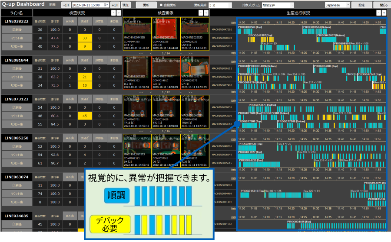Image resolution: width=391 pixels, height=242 pixels.
Task: Click the 更新 refresh button
Action: point(146,5)
